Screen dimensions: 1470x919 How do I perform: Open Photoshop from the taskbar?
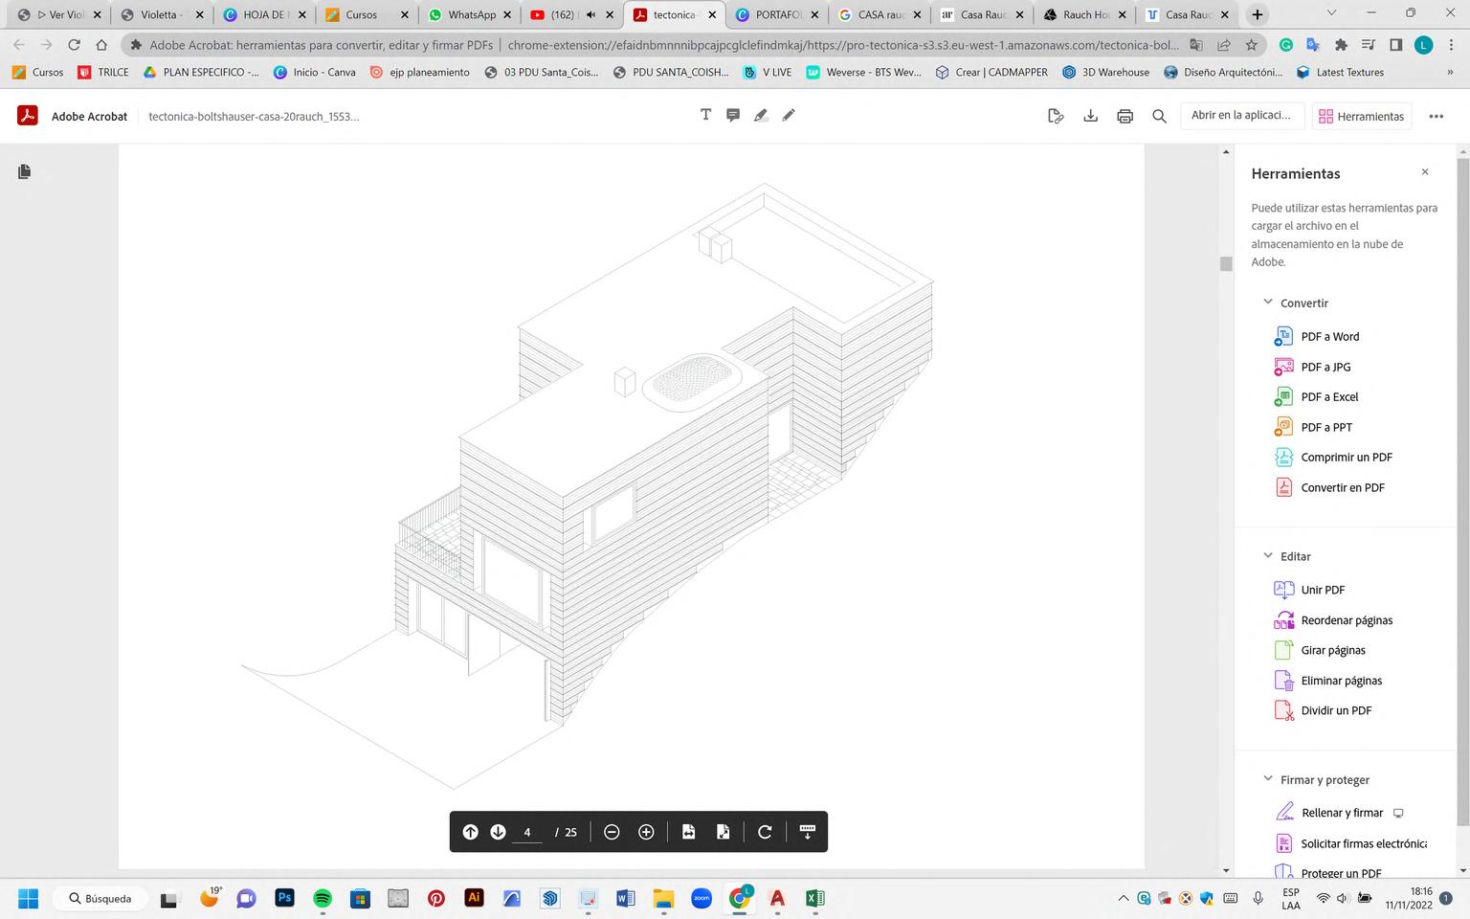tap(284, 898)
